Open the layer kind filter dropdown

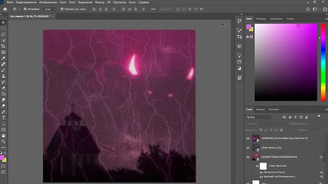(x=259, y=117)
